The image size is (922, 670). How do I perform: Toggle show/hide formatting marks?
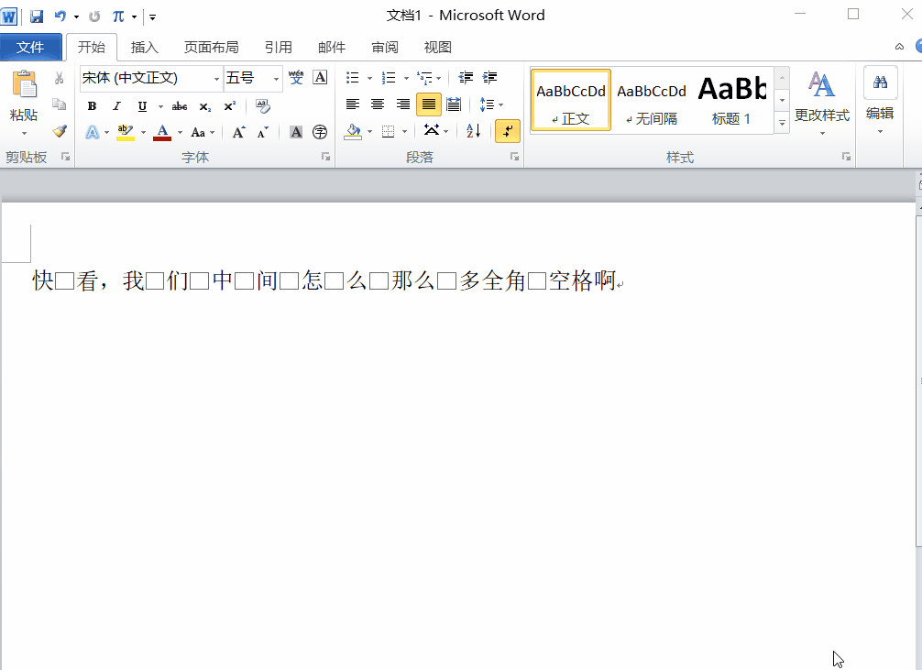pyautogui.click(x=508, y=130)
